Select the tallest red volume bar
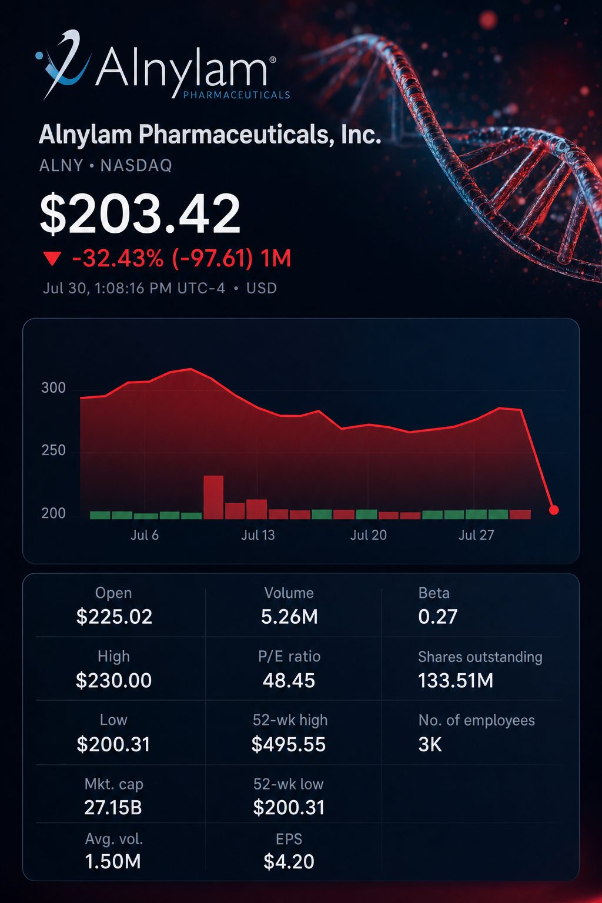Screen dimensions: 602x903 pos(213,497)
